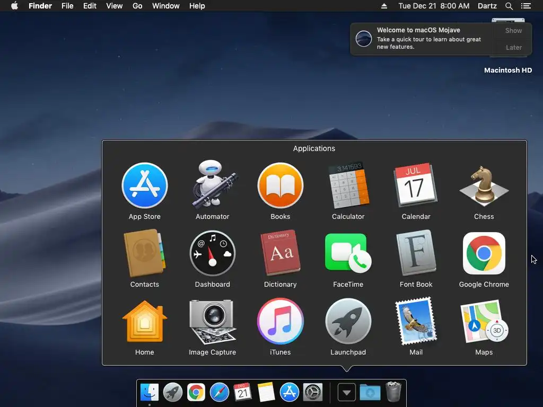Open the Font Book app

pyautogui.click(x=416, y=253)
